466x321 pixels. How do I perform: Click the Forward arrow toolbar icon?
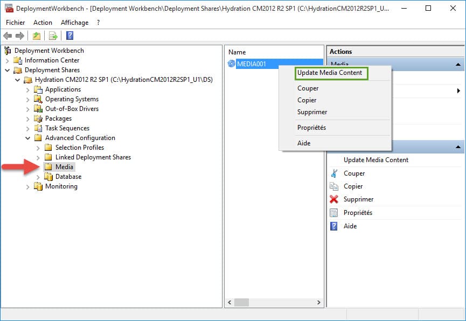(x=20, y=36)
